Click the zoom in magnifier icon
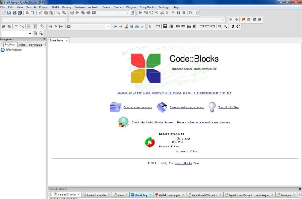The height and width of the screenshot is (199, 302). [x=220, y=26]
